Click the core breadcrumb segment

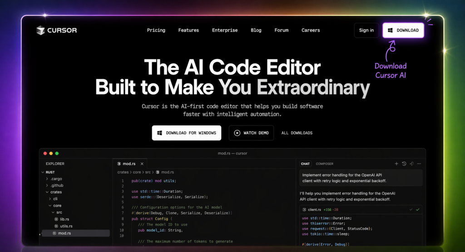pyautogui.click(x=137, y=172)
